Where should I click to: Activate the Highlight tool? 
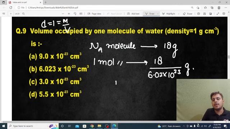[x=169, y=14]
